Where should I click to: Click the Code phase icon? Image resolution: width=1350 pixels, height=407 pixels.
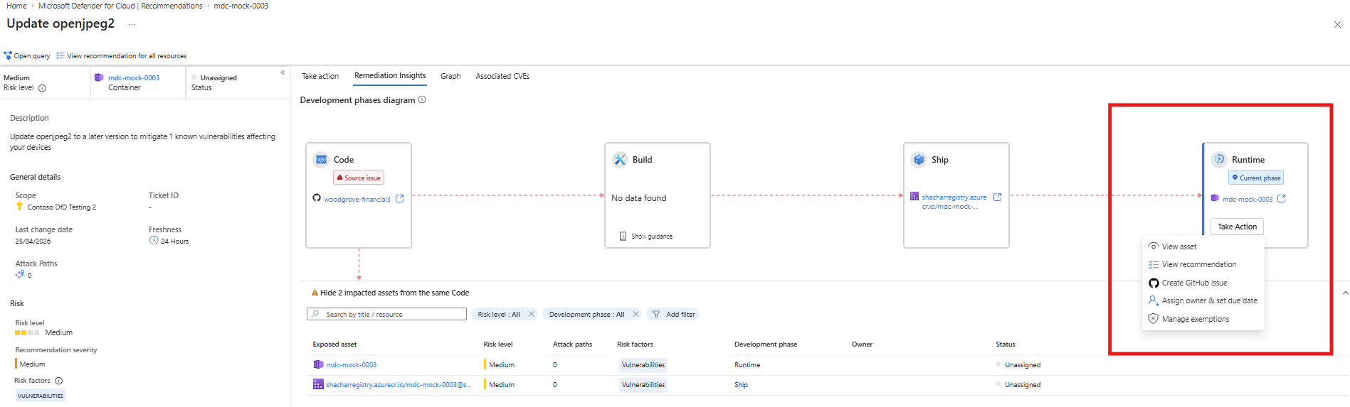pyautogui.click(x=322, y=160)
